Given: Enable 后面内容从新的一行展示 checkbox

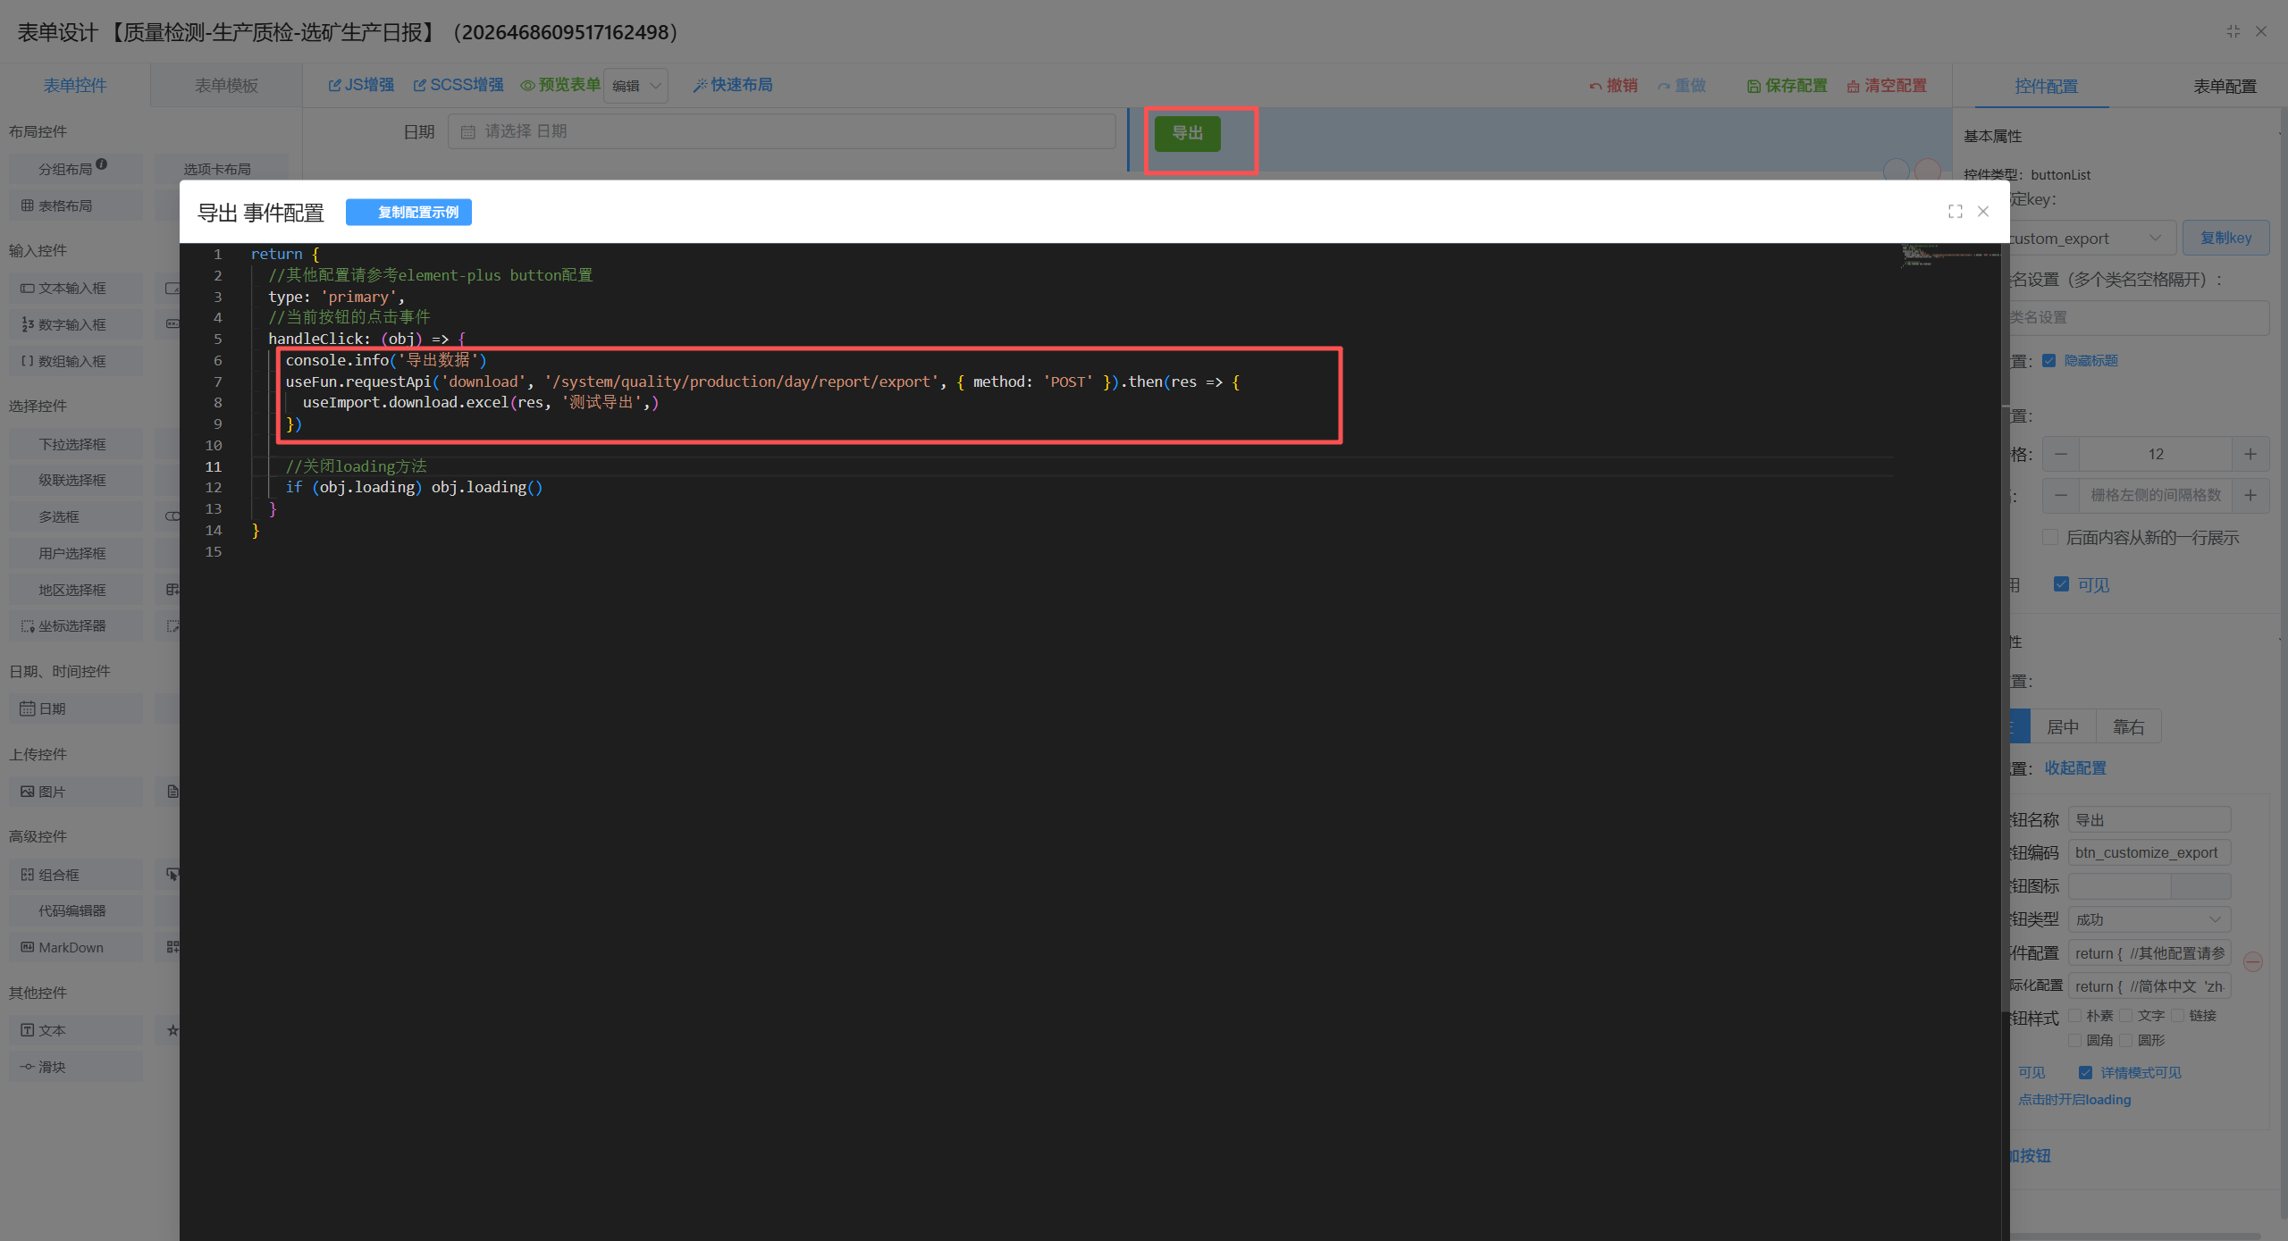Looking at the screenshot, I should pos(2050,537).
